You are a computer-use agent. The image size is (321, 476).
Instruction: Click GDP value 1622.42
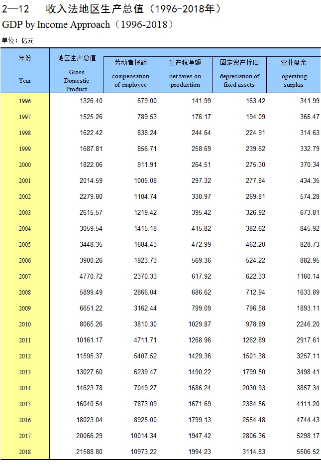pos(91,133)
